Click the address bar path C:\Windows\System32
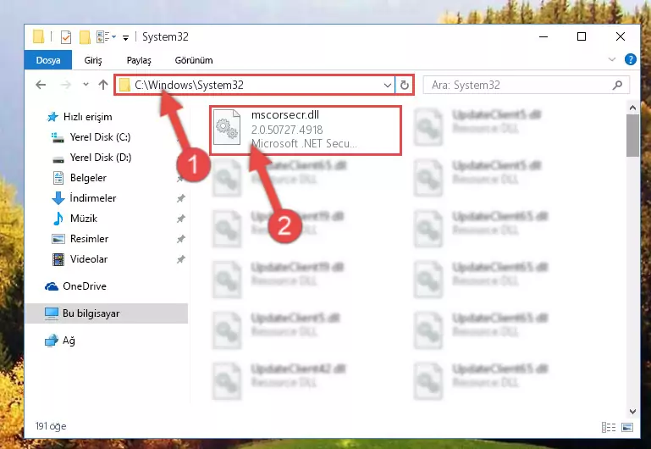Image resolution: width=651 pixels, height=449 pixels. (189, 86)
